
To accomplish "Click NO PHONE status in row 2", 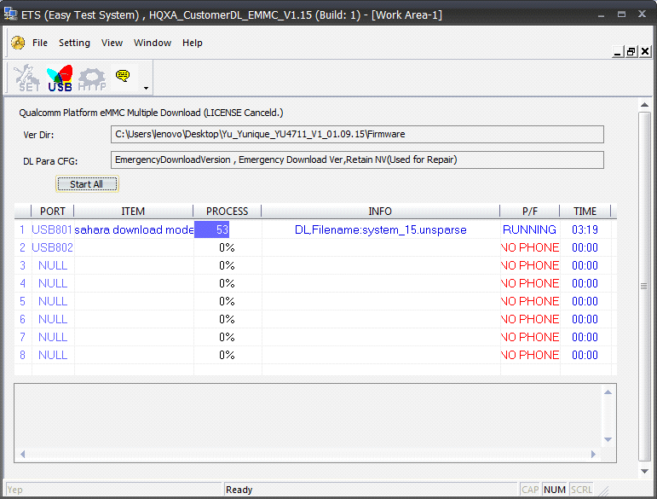I will (530, 247).
